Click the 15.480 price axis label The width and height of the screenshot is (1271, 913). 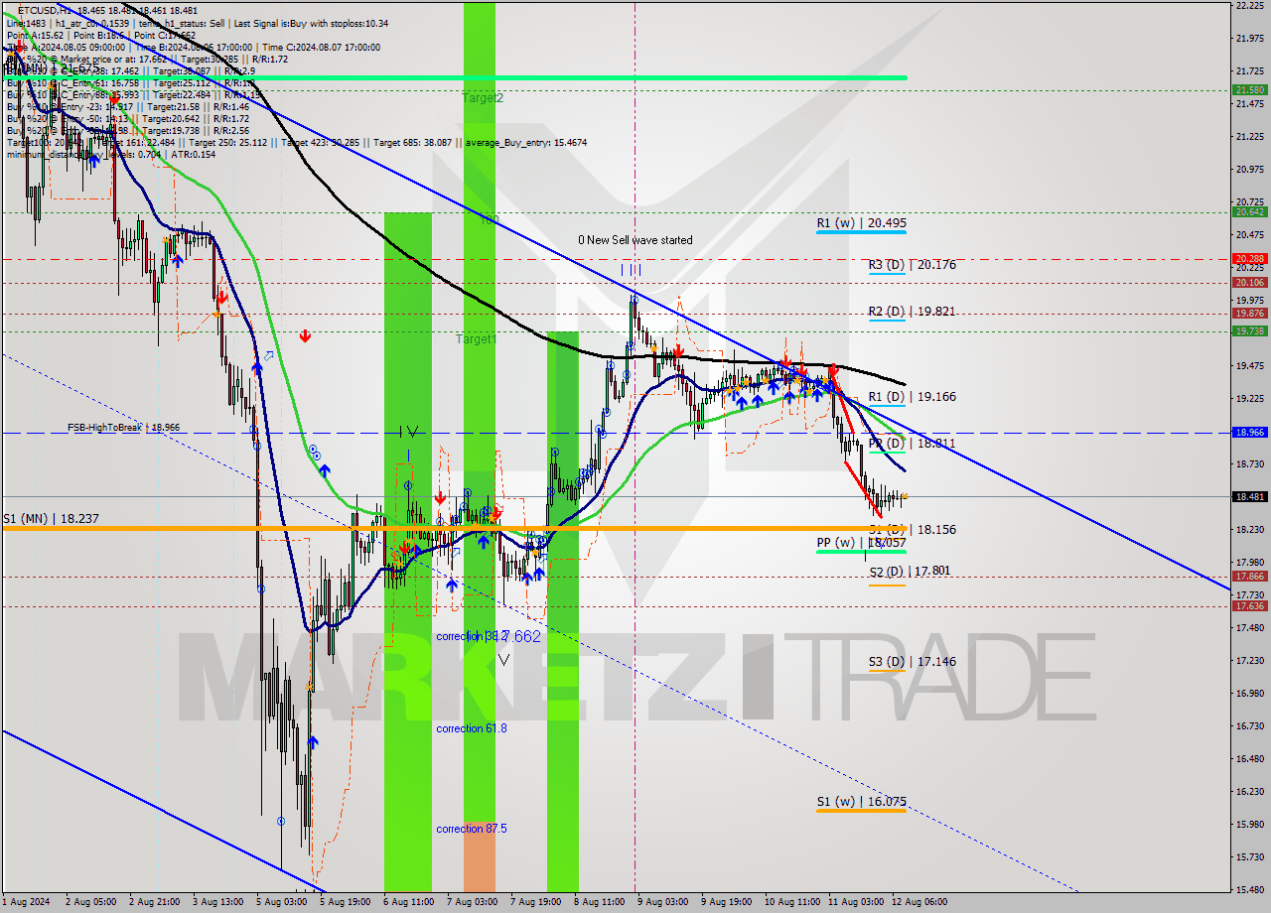[1249, 889]
